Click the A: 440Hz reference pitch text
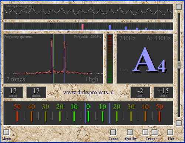The height and width of the screenshot is (143, 185). click(158, 38)
